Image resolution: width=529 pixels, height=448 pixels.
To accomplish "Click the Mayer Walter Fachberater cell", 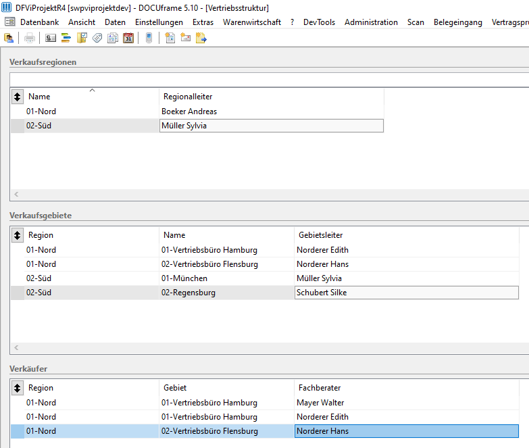I will [x=407, y=403].
